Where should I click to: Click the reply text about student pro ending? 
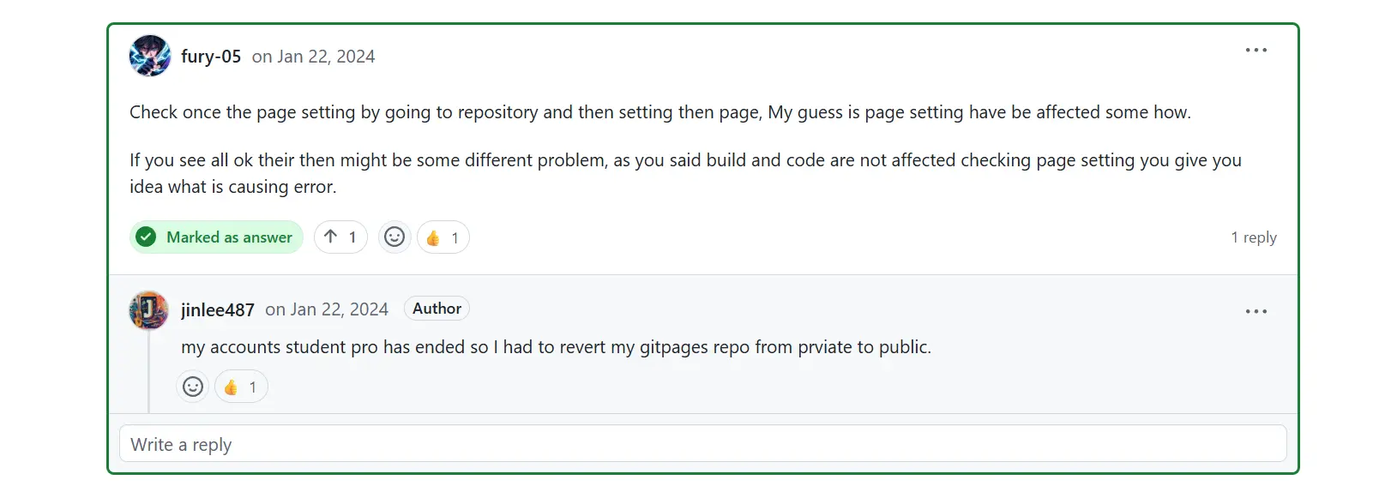pyautogui.click(x=556, y=347)
